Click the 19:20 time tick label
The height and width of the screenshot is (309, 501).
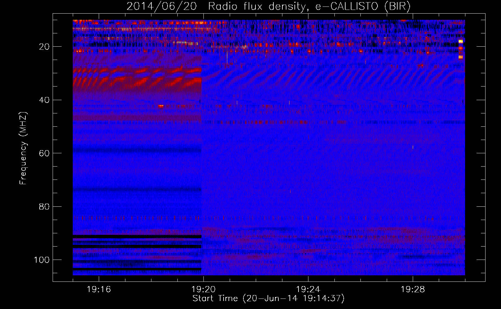point(203,289)
